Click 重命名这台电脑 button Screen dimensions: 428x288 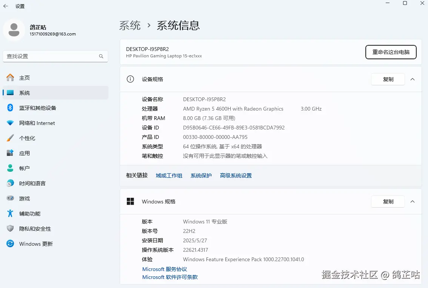point(391,52)
